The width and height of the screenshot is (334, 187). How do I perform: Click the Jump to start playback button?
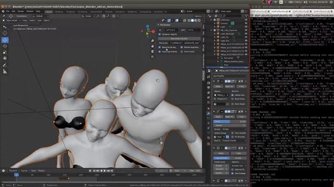(94, 171)
